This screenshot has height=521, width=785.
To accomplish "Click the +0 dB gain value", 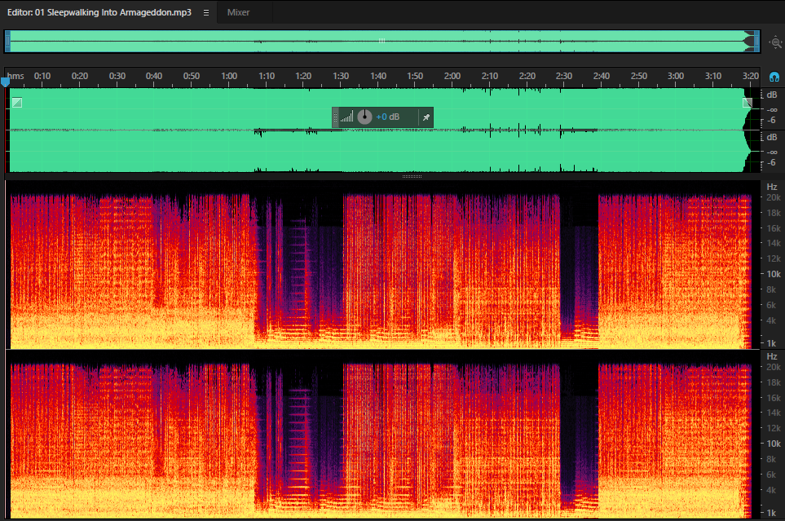I will point(388,117).
